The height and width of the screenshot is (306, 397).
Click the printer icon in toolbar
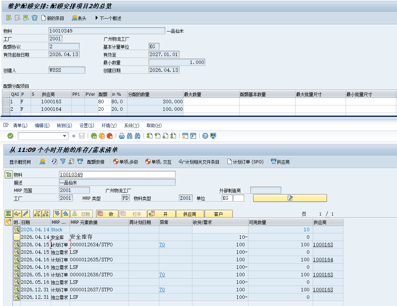click(x=122, y=136)
